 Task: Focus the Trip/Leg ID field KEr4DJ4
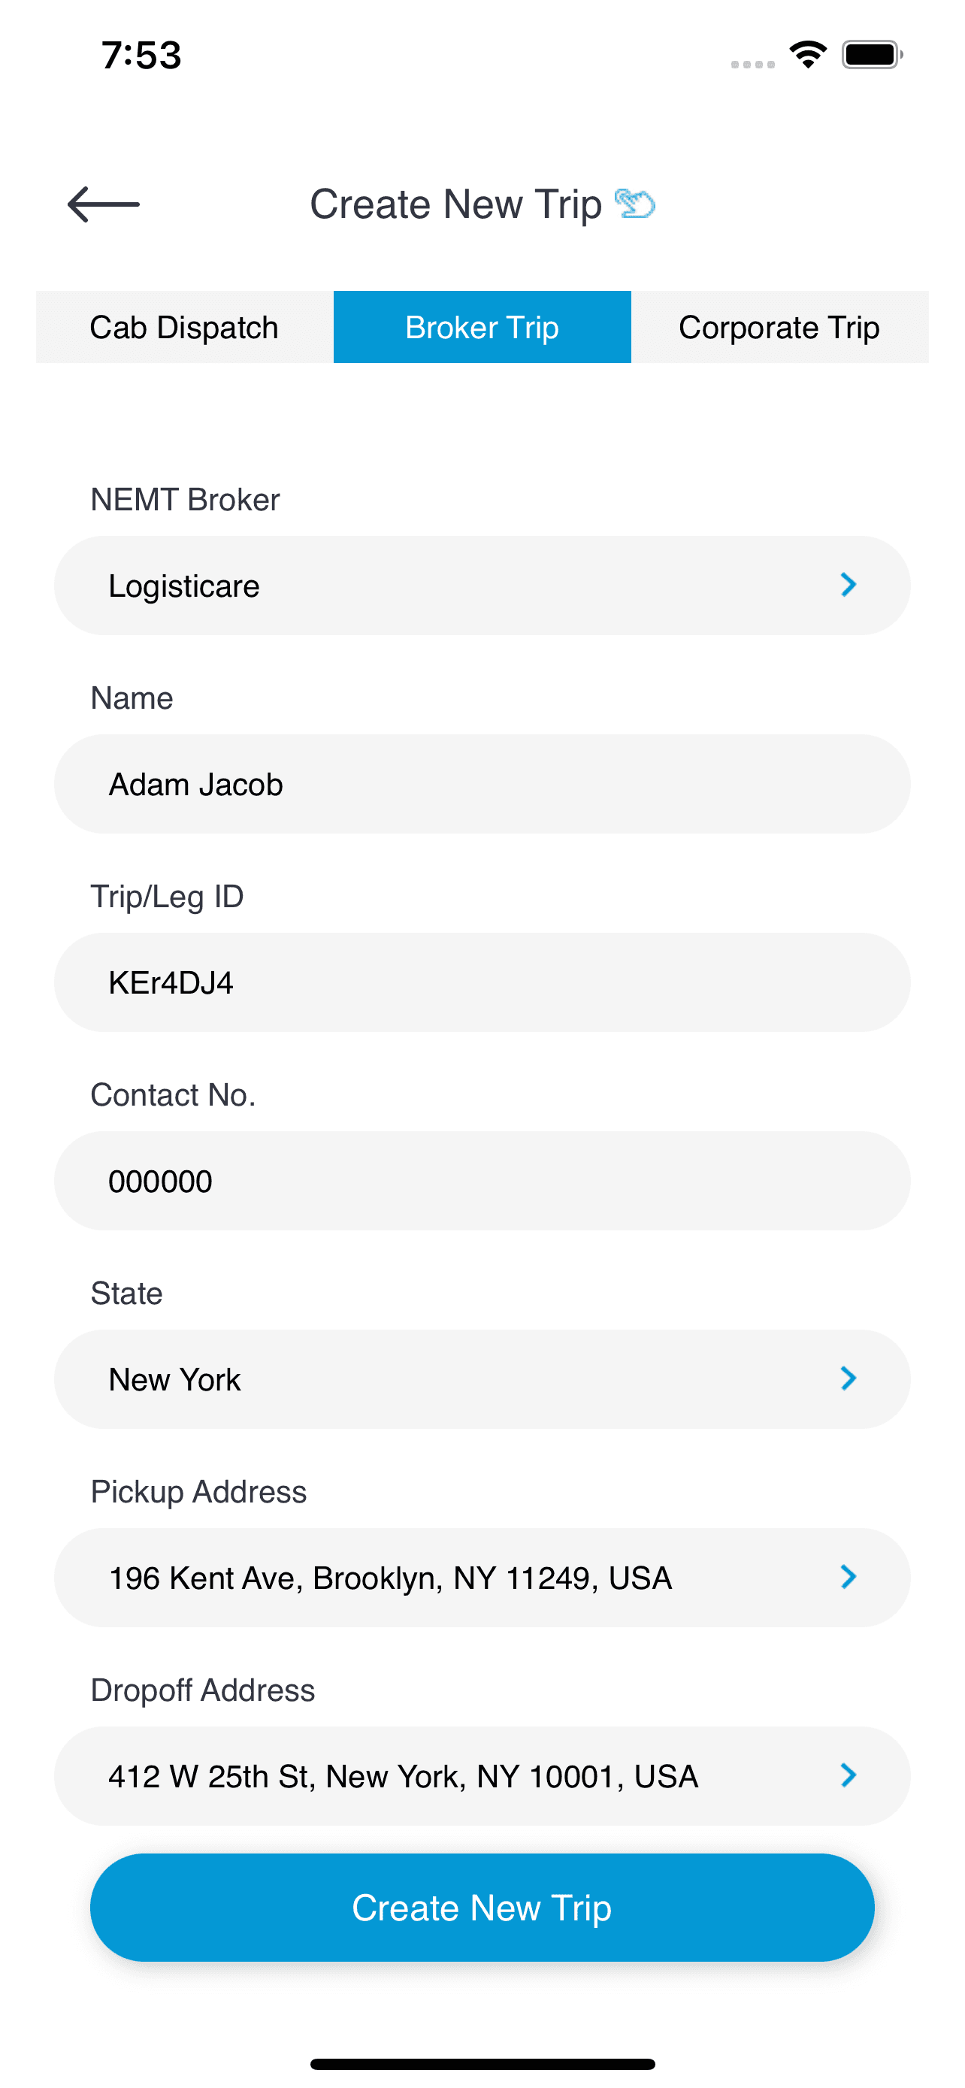tap(482, 982)
